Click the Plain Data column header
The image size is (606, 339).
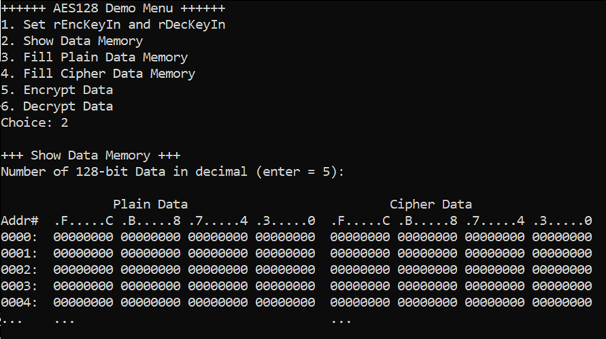(x=150, y=204)
